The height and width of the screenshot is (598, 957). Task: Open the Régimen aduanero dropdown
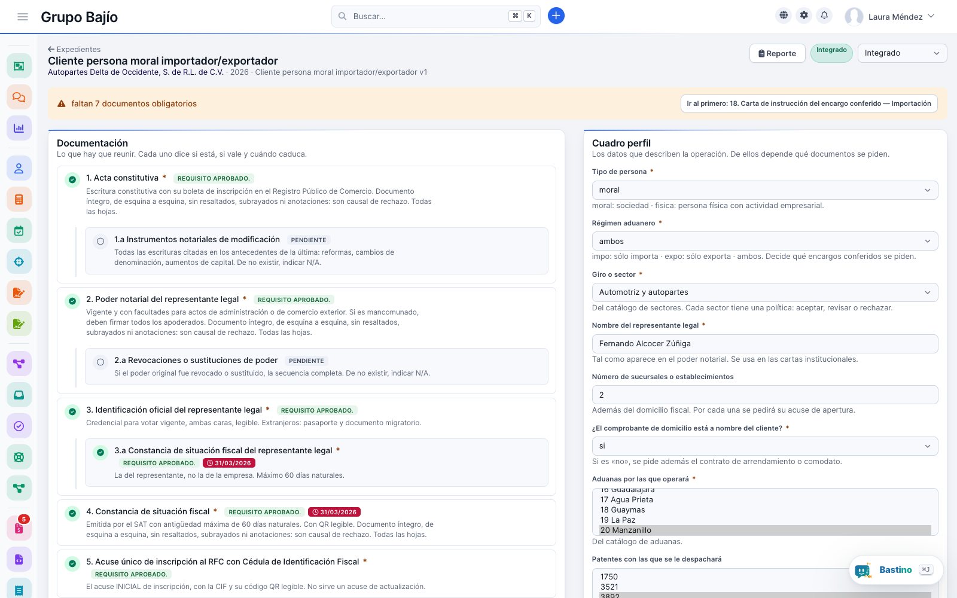[764, 241]
